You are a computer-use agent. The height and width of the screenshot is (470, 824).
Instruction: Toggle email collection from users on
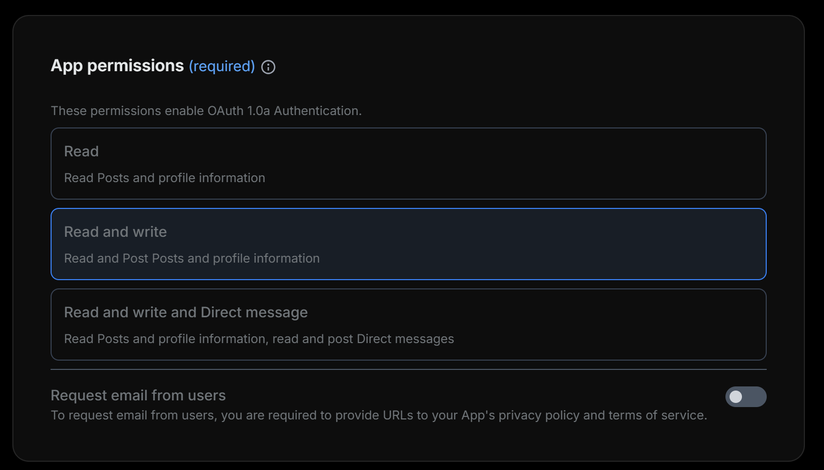(746, 397)
